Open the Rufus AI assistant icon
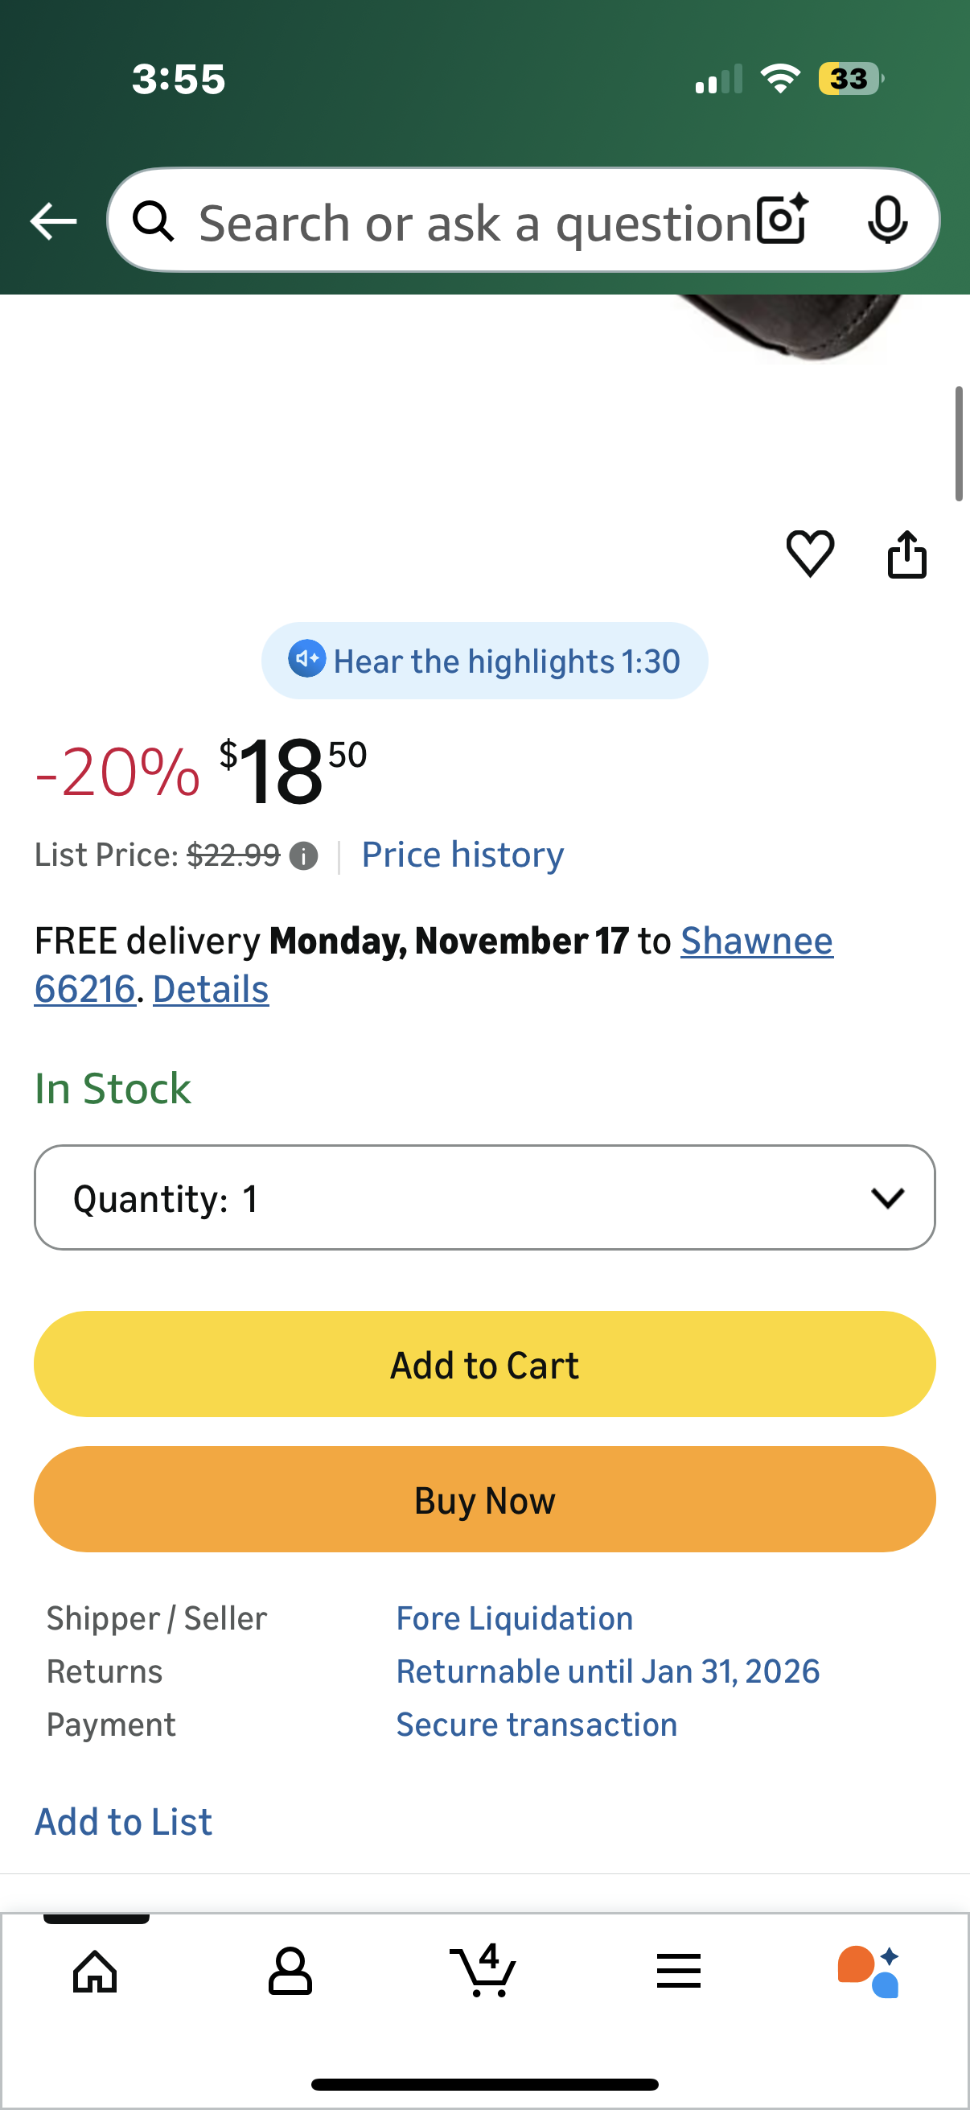The width and height of the screenshot is (970, 2110). tap(869, 1971)
